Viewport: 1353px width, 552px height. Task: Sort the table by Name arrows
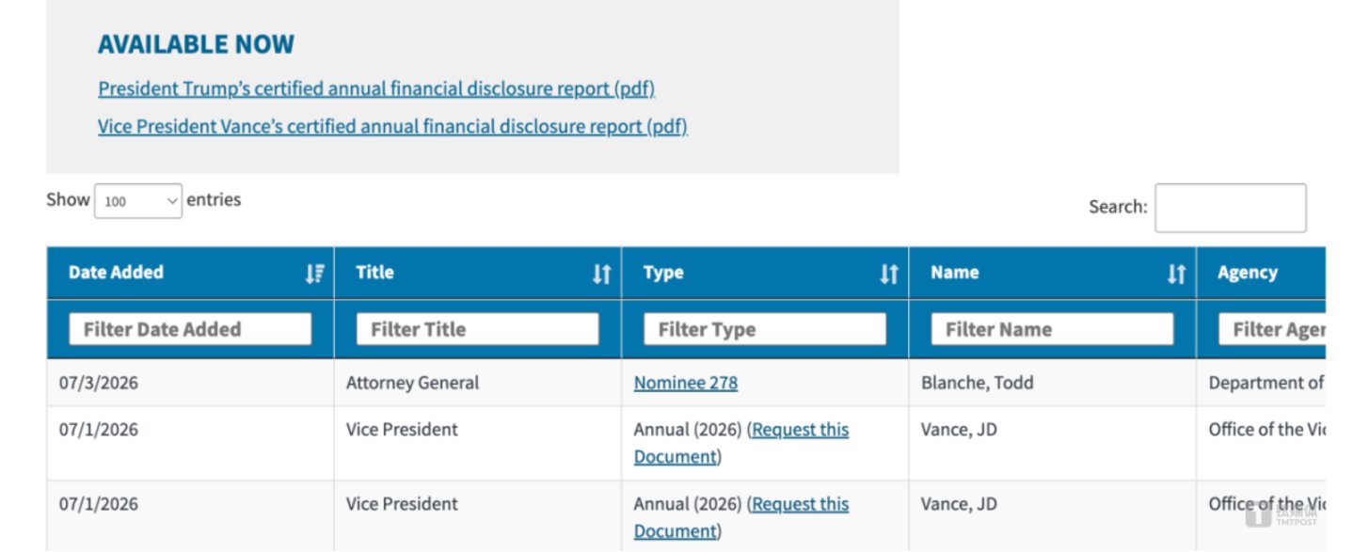pos(1176,274)
